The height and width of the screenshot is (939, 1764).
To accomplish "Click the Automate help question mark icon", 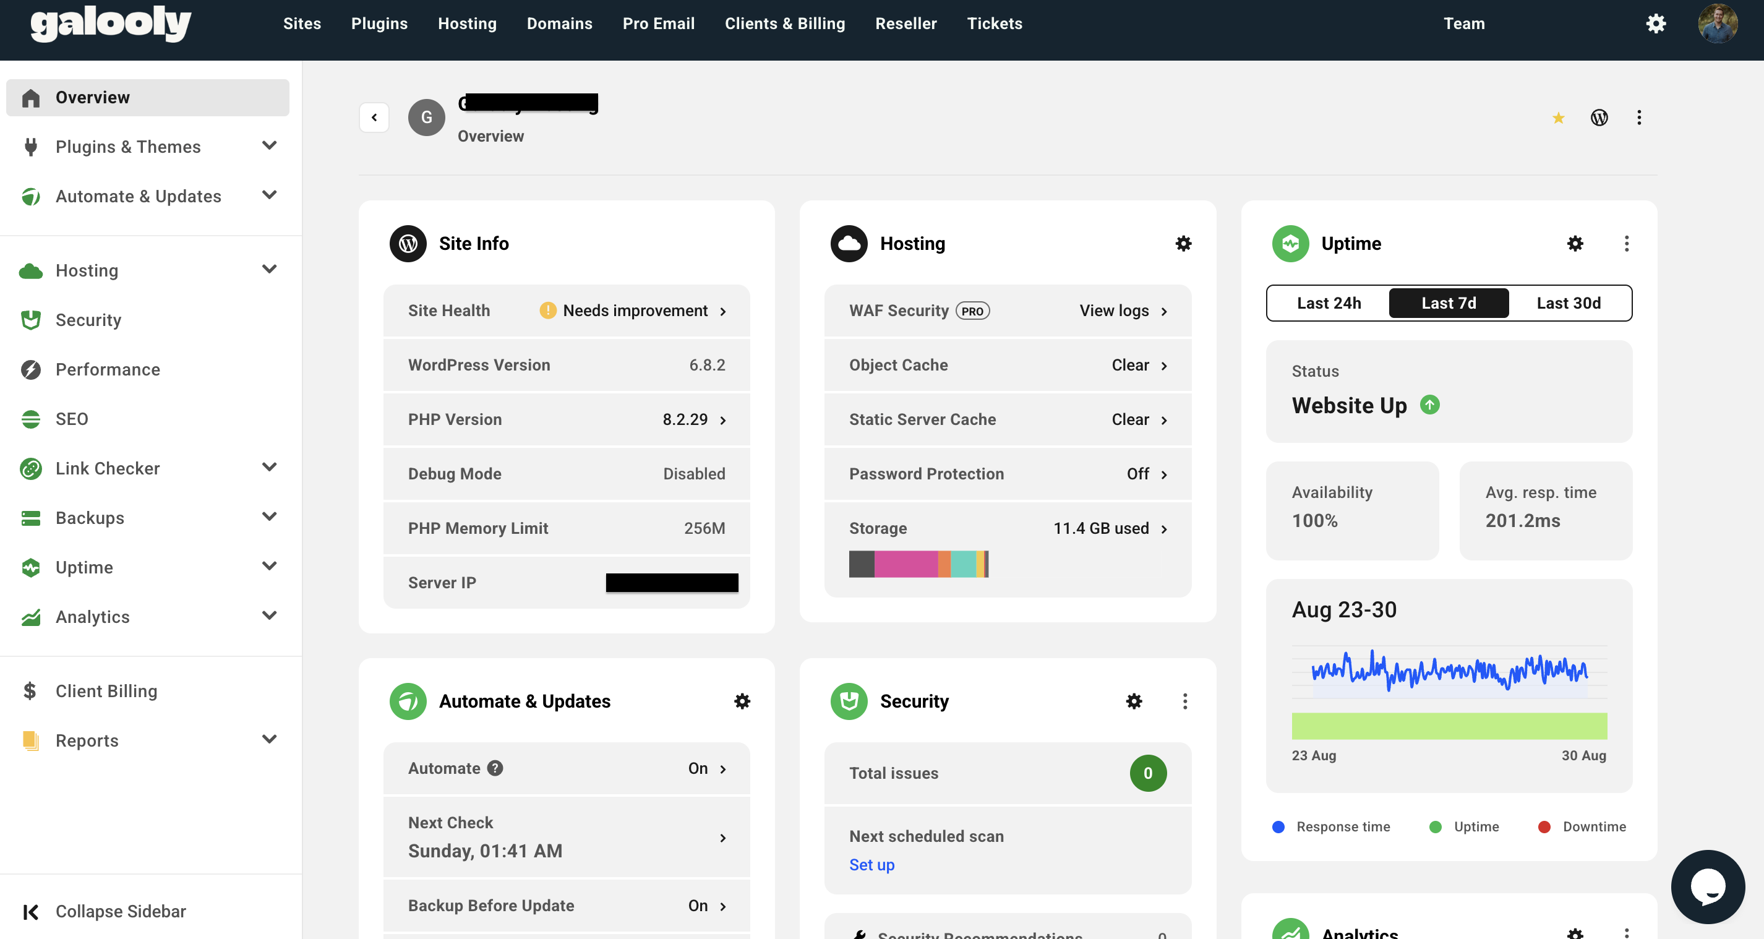I will [495, 768].
